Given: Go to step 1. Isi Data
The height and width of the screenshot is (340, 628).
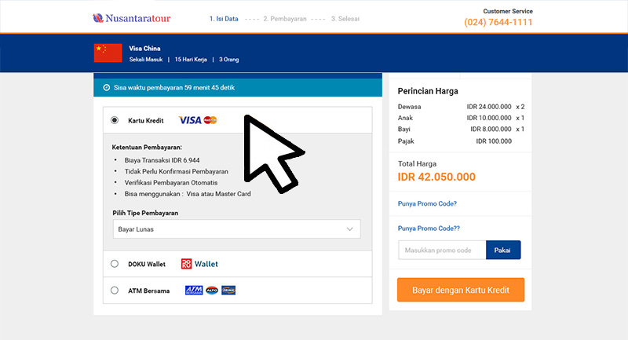Looking at the screenshot, I should [224, 19].
